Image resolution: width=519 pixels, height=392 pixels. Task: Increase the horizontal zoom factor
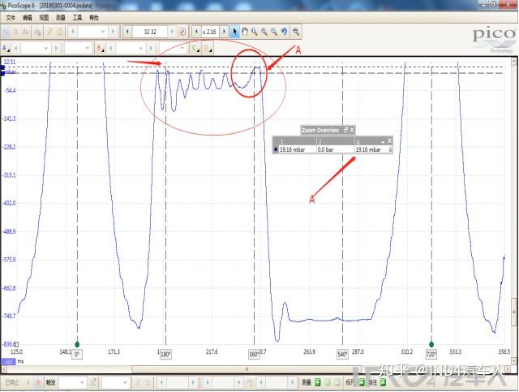click(224, 32)
